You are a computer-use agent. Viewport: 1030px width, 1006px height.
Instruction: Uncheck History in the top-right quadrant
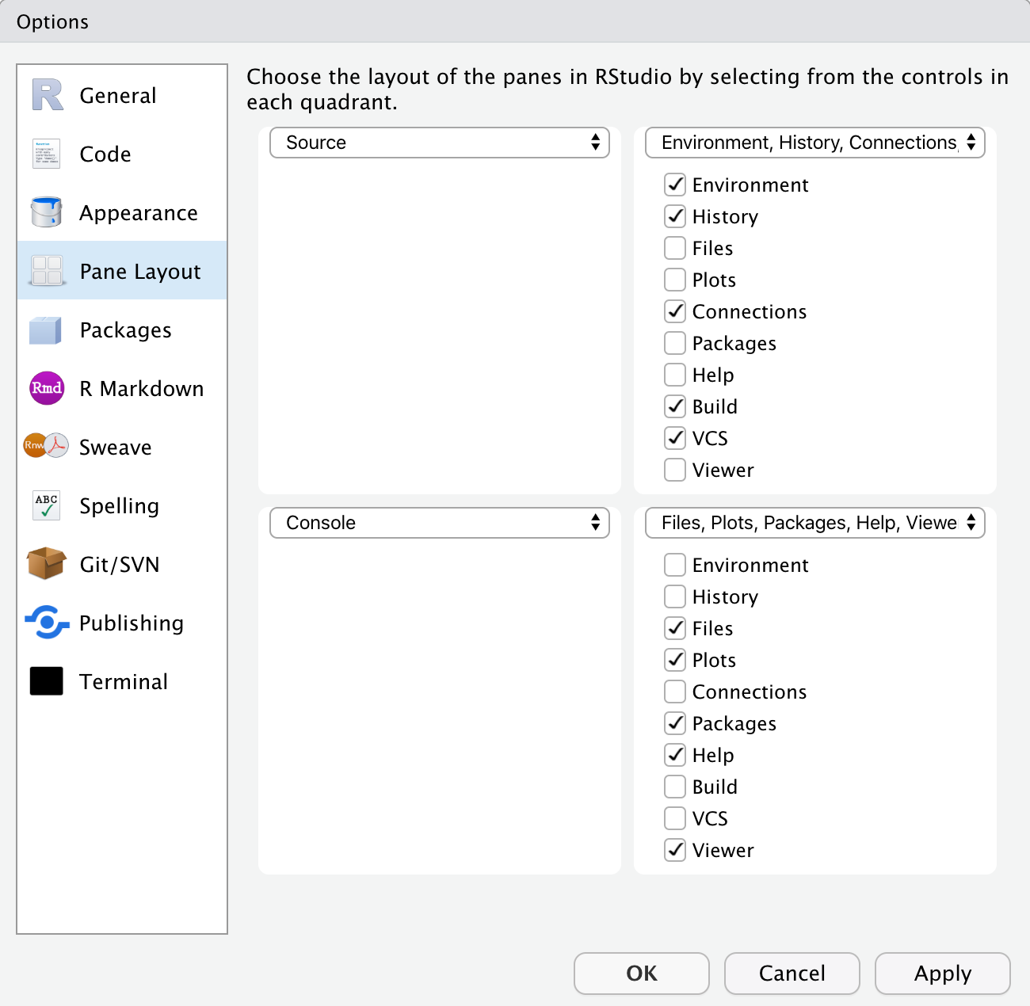pyautogui.click(x=674, y=216)
